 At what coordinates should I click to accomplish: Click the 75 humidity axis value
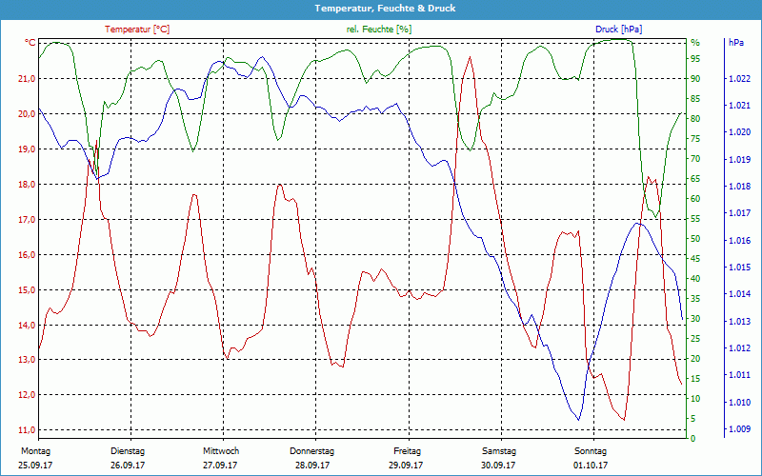click(695, 139)
